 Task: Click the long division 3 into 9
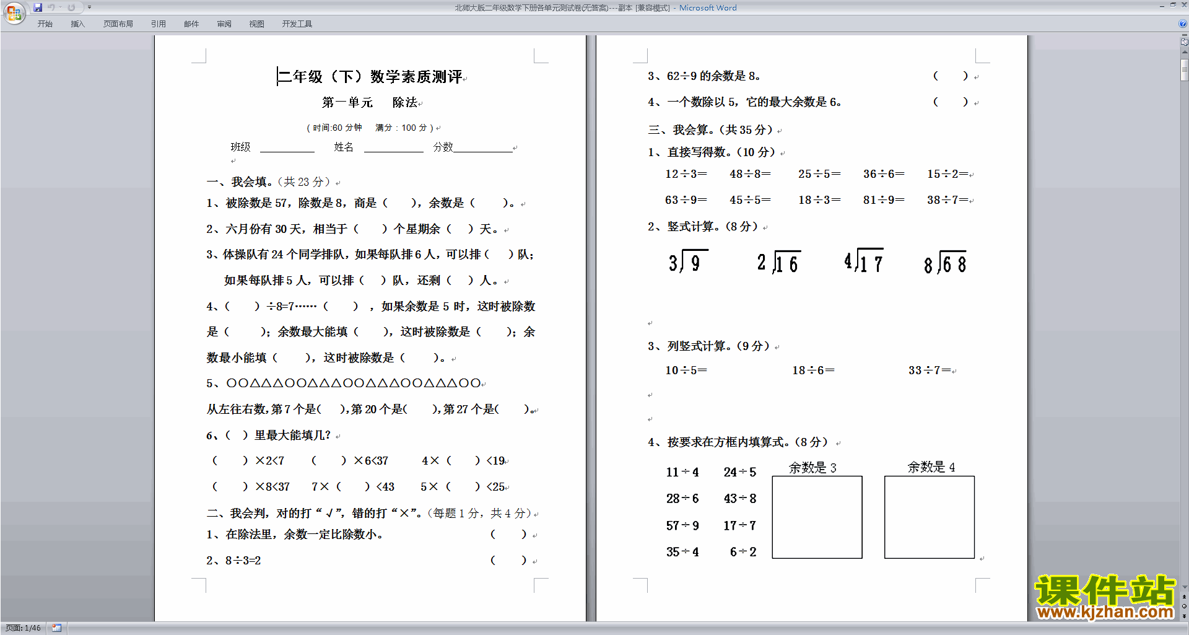tap(688, 261)
